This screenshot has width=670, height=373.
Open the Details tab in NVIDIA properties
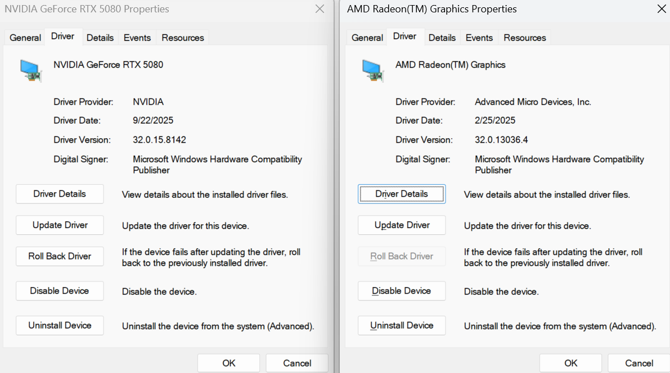click(x=100, y=38)
